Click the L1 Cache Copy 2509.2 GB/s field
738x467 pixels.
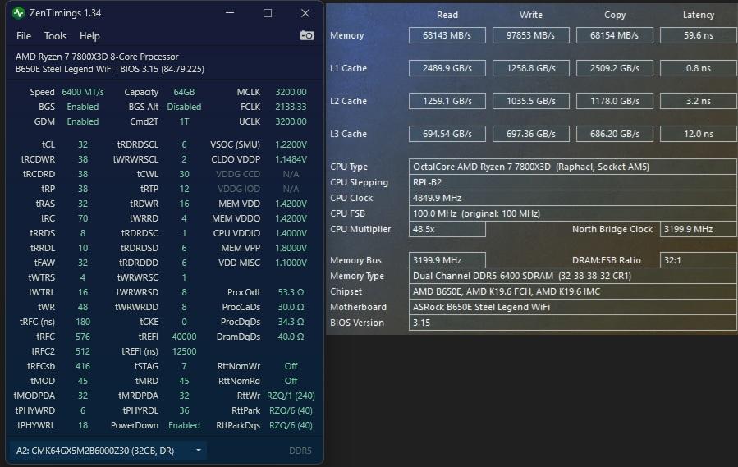coord(615,68)
